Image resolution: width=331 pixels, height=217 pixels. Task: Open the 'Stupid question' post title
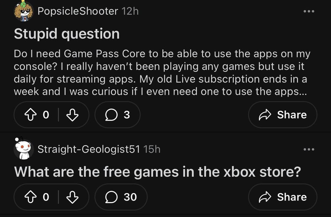pos(67,34)
